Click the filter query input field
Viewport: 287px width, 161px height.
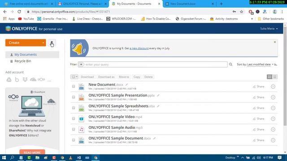point(152,64)
